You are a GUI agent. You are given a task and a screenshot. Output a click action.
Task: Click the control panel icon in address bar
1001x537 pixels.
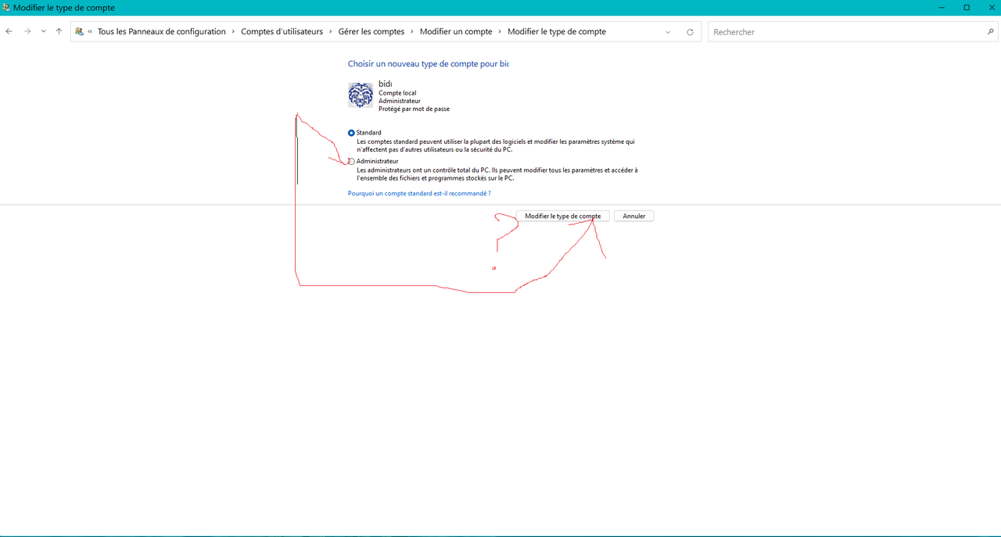[x=80, y=32]
